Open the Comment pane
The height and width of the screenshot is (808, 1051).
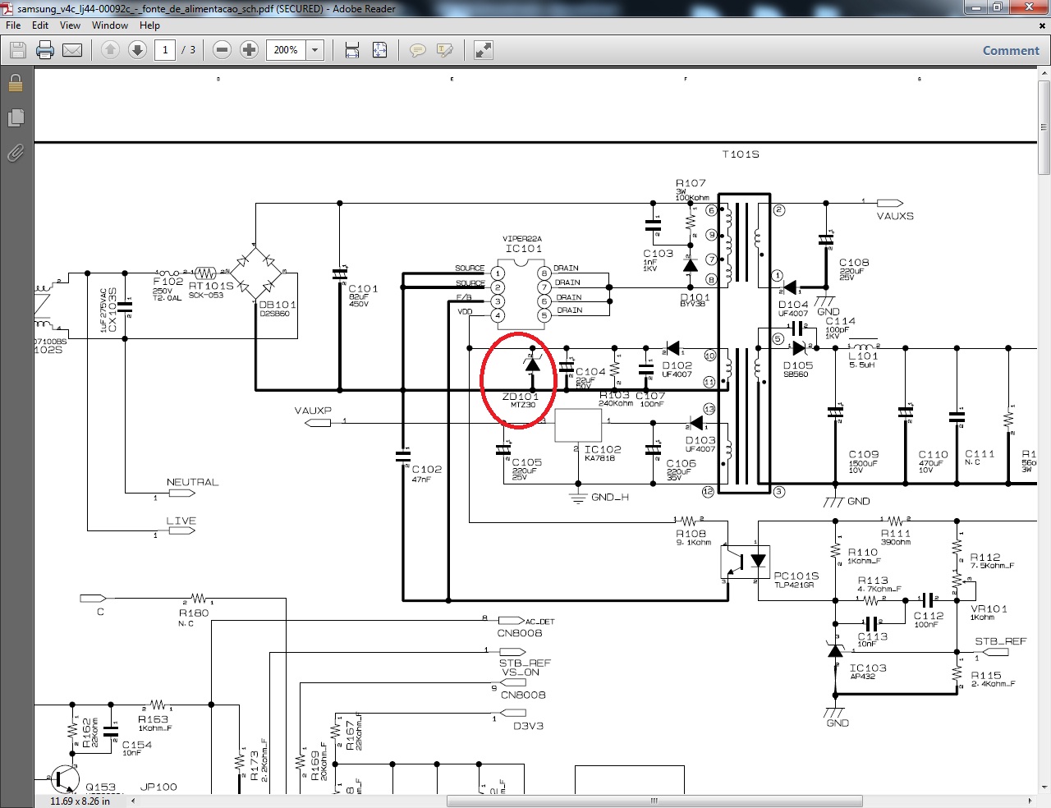[x=1011, y=50]
